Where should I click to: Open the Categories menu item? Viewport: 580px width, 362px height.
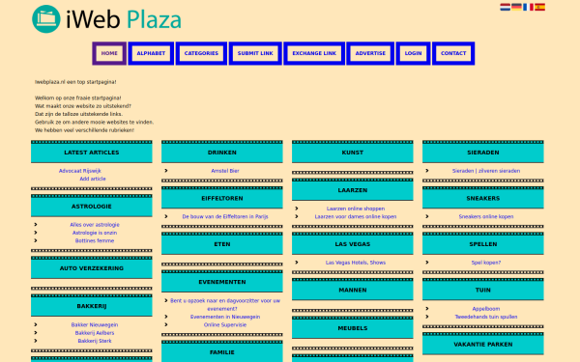click(201, 53)
